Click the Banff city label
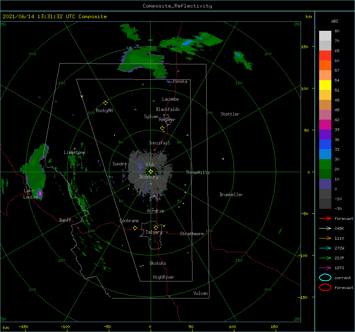355x332 pixels. tap(65, 220)
